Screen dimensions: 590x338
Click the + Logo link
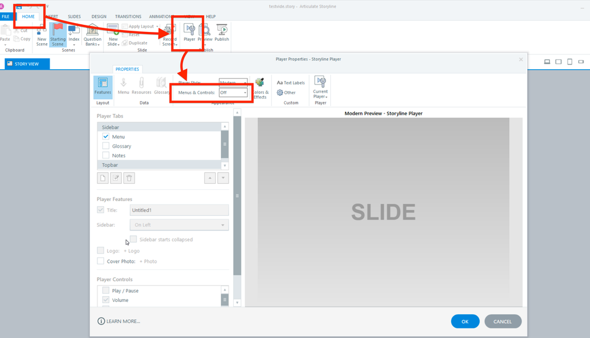[x=132, y=251]
